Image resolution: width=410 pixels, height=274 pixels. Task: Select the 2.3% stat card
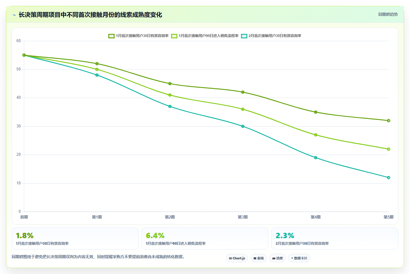[335, 238]
